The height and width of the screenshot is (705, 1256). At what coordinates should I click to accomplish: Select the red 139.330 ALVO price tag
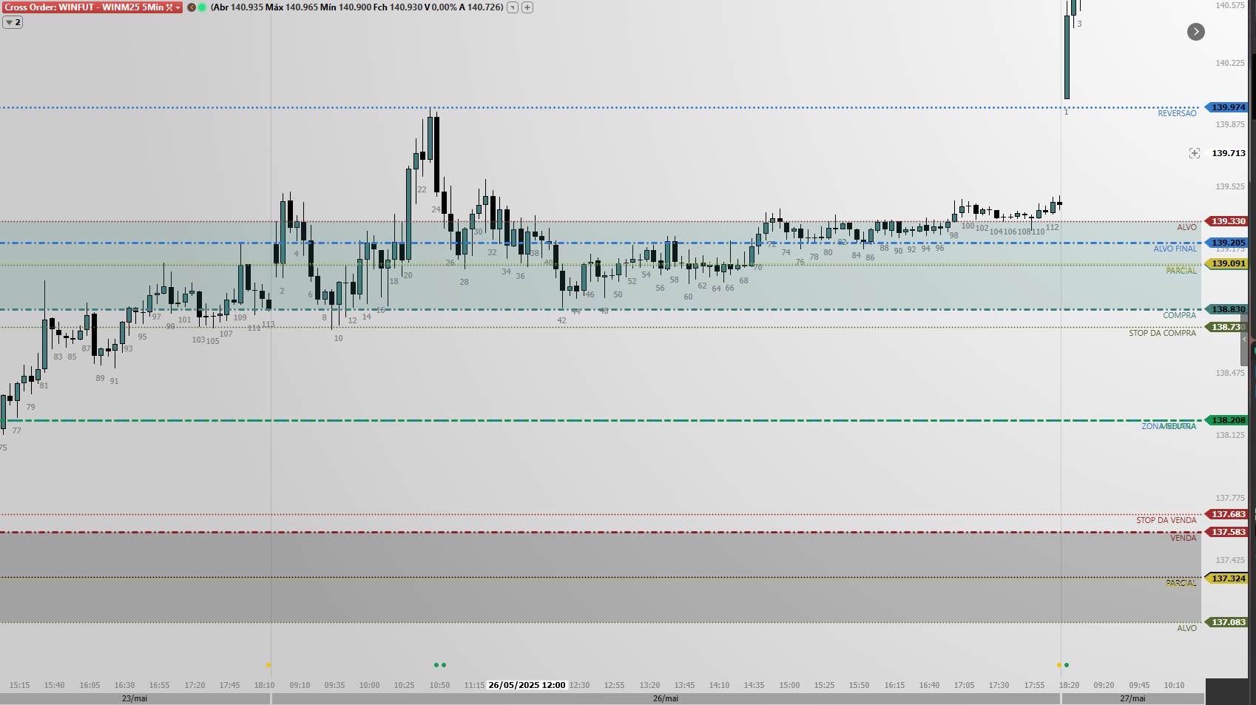pos(1227,221)
